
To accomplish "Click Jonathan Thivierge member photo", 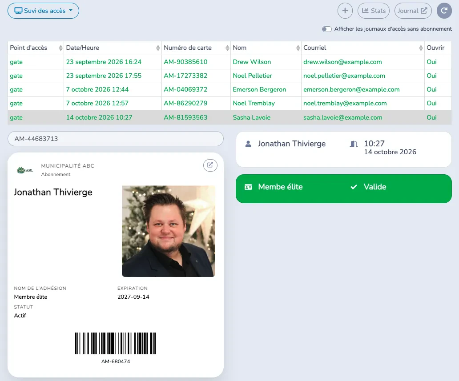I will click(168, 231).
